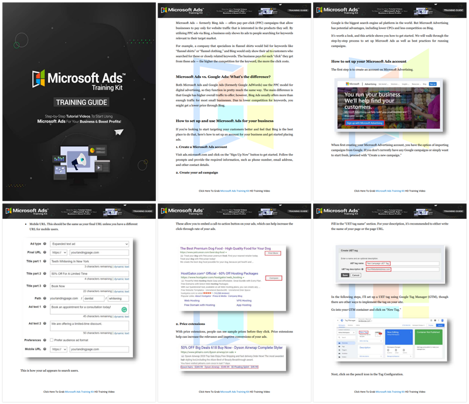Click the Title part 2 input field
The width and height of the screenshot is (469, 404).
click(90, 273)
